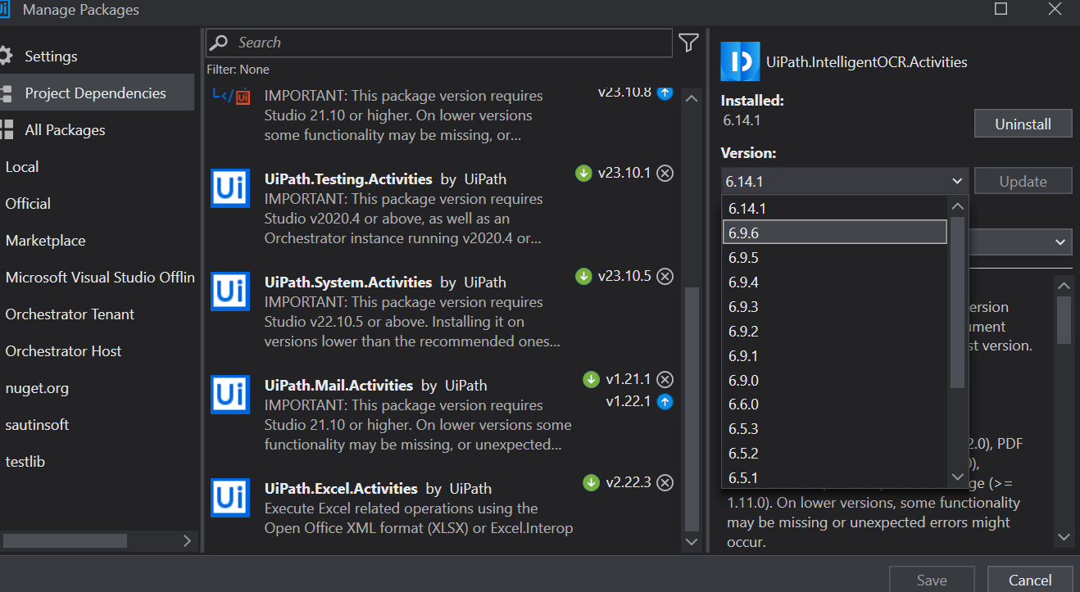The image size is (1080, 592).
Task: Open the Project Dependencies tab
Action: [95, 93]
